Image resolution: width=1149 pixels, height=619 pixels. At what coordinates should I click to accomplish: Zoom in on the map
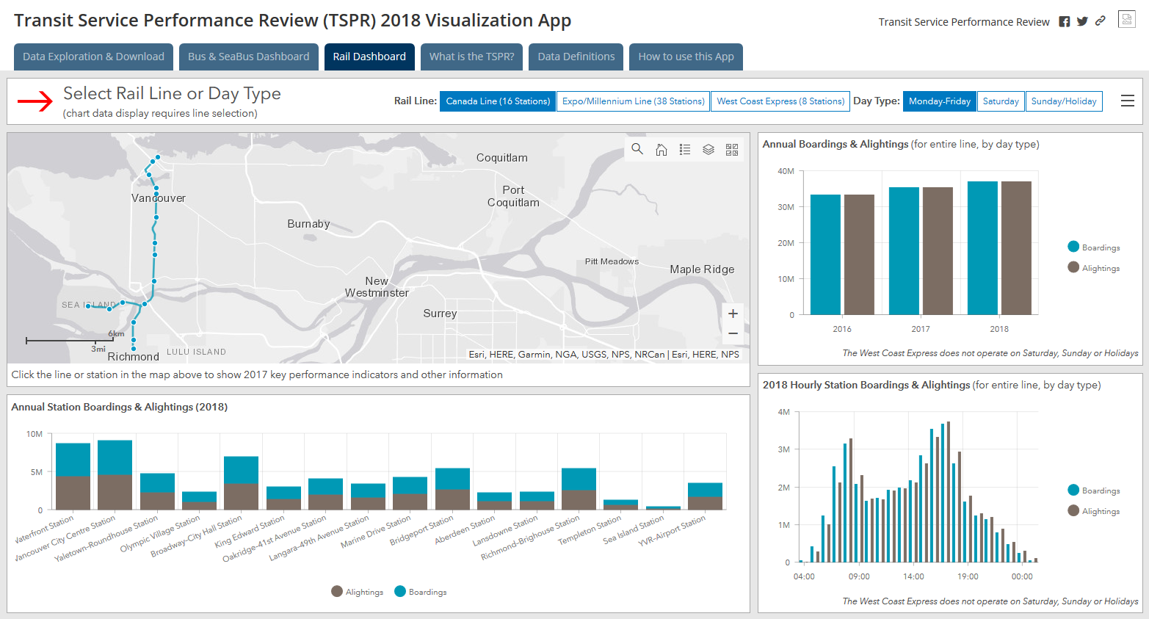click(733, 313)
